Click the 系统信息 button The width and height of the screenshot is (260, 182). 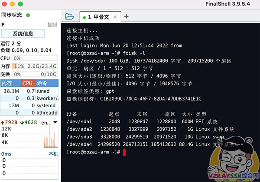pyautogui.click(x=23, y=33)
